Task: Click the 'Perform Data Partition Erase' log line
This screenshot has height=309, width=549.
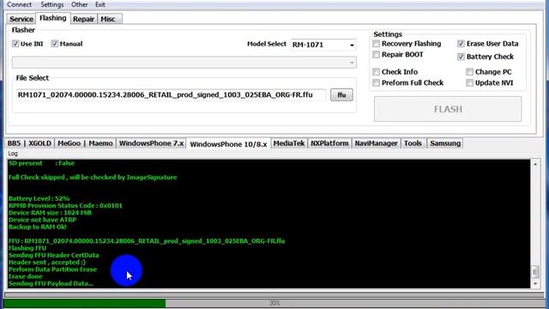Action: (x=52, y=270)
